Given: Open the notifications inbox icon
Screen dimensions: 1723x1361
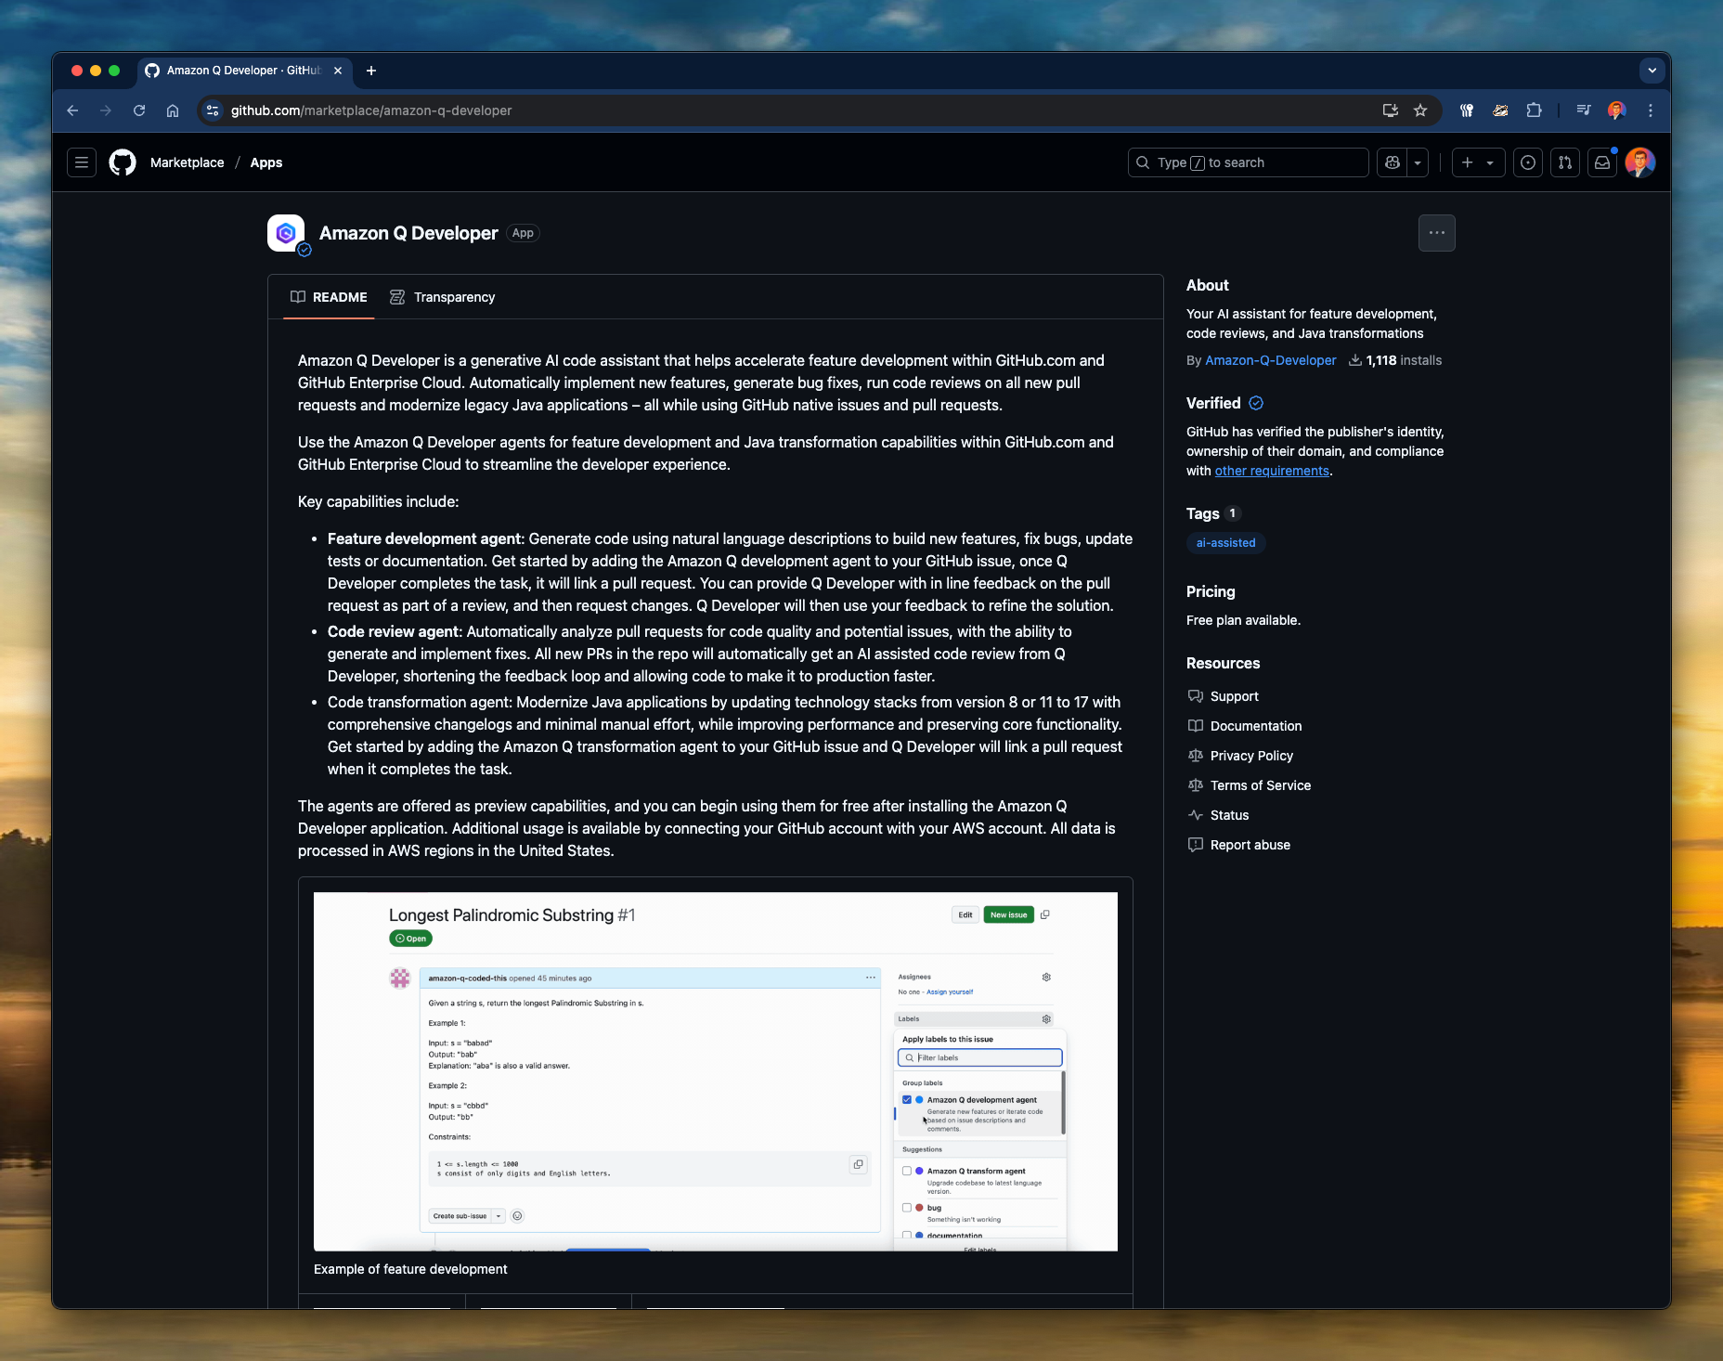Looking at the screenshot, I should coord(1601,162).
